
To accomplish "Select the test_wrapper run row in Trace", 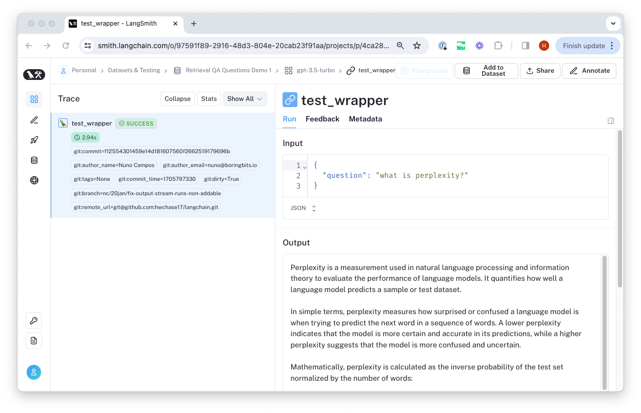I will (163, 166).
